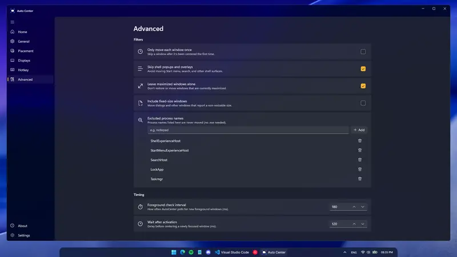Click the excluded process name input
The height and width of the screenshot is (257, 457).
pyautogui.click(x=248, y=130)
